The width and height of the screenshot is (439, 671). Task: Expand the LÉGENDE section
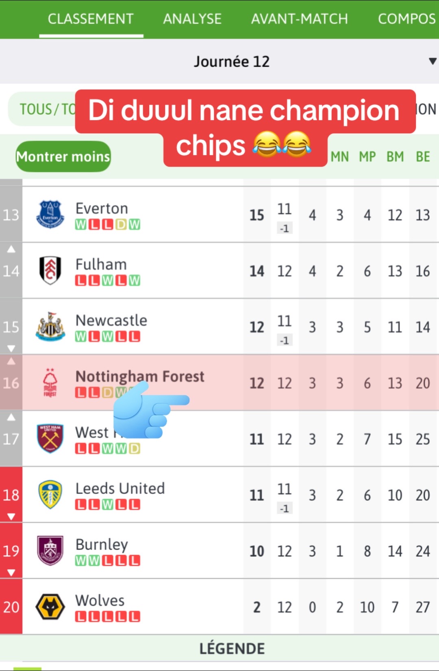point(232,648)
